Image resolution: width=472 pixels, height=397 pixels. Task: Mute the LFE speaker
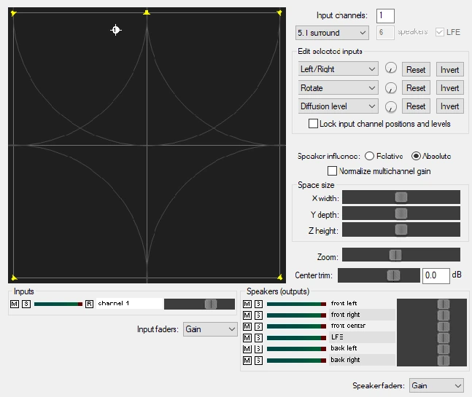[x=247, y=338]
